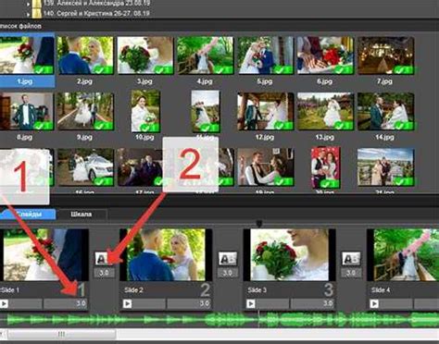This screenshot has width=439, height=344.
Task: Select file thumbnail 8.jpg
Action: [x=27, y=111]
